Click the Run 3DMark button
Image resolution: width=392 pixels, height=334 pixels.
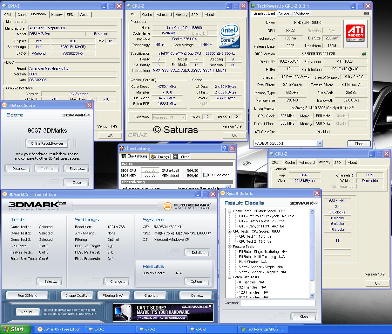click(27, 296)
